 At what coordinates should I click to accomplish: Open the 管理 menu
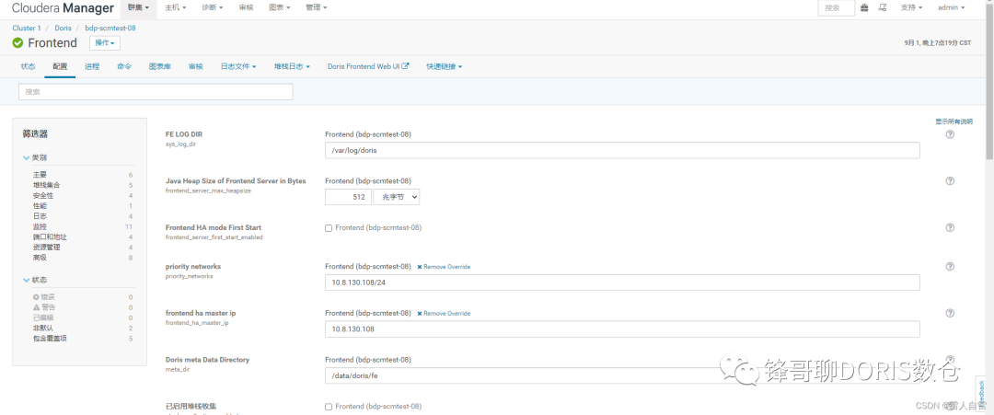tap(316, 8)
